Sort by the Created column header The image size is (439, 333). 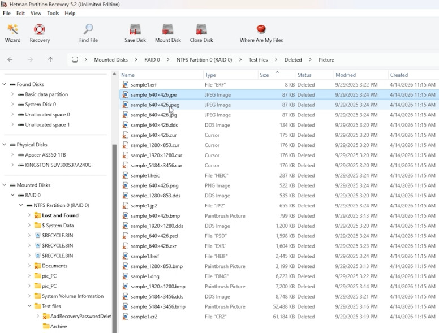click(x=414, y=75)
